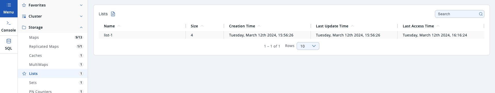Expand the Favorites section chevron
495x93 pixels.
[81, 5]
